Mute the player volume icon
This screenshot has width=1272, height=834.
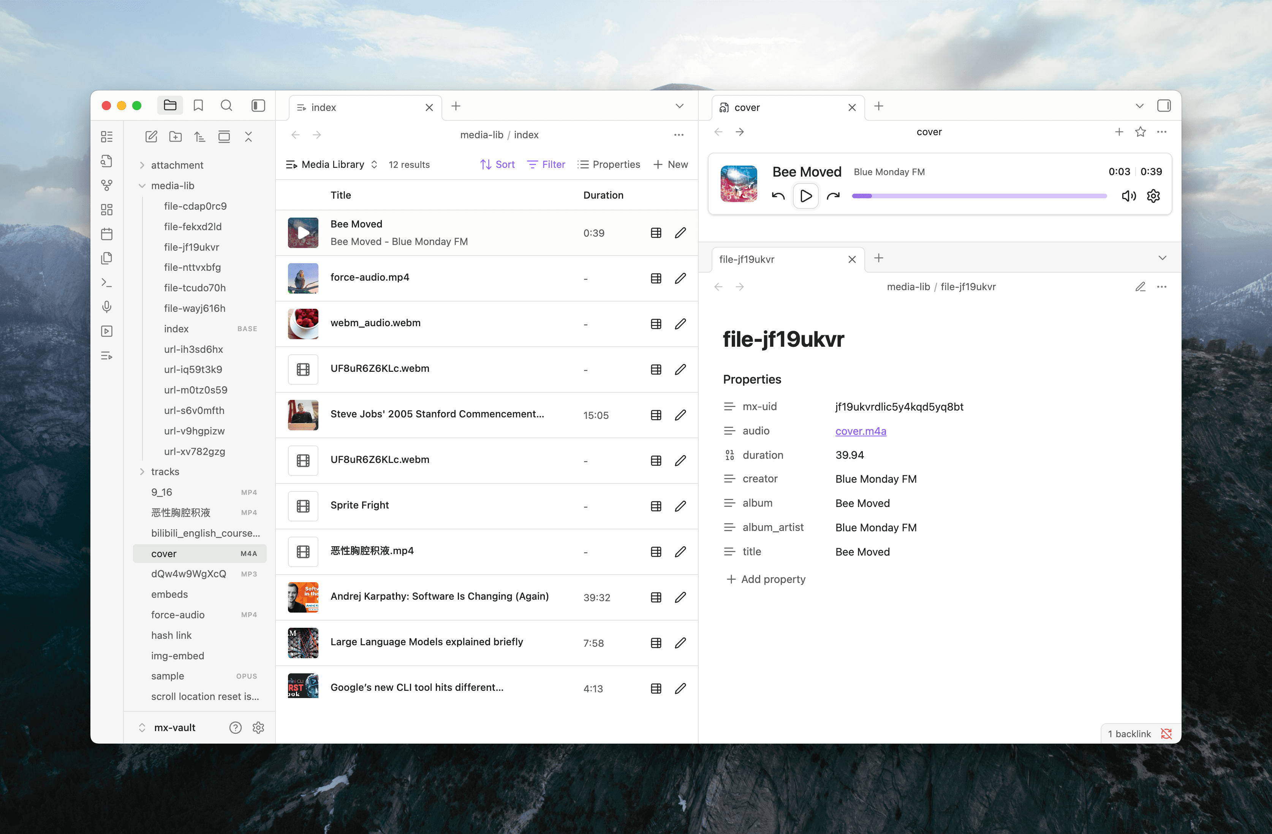coord(1128,196)
